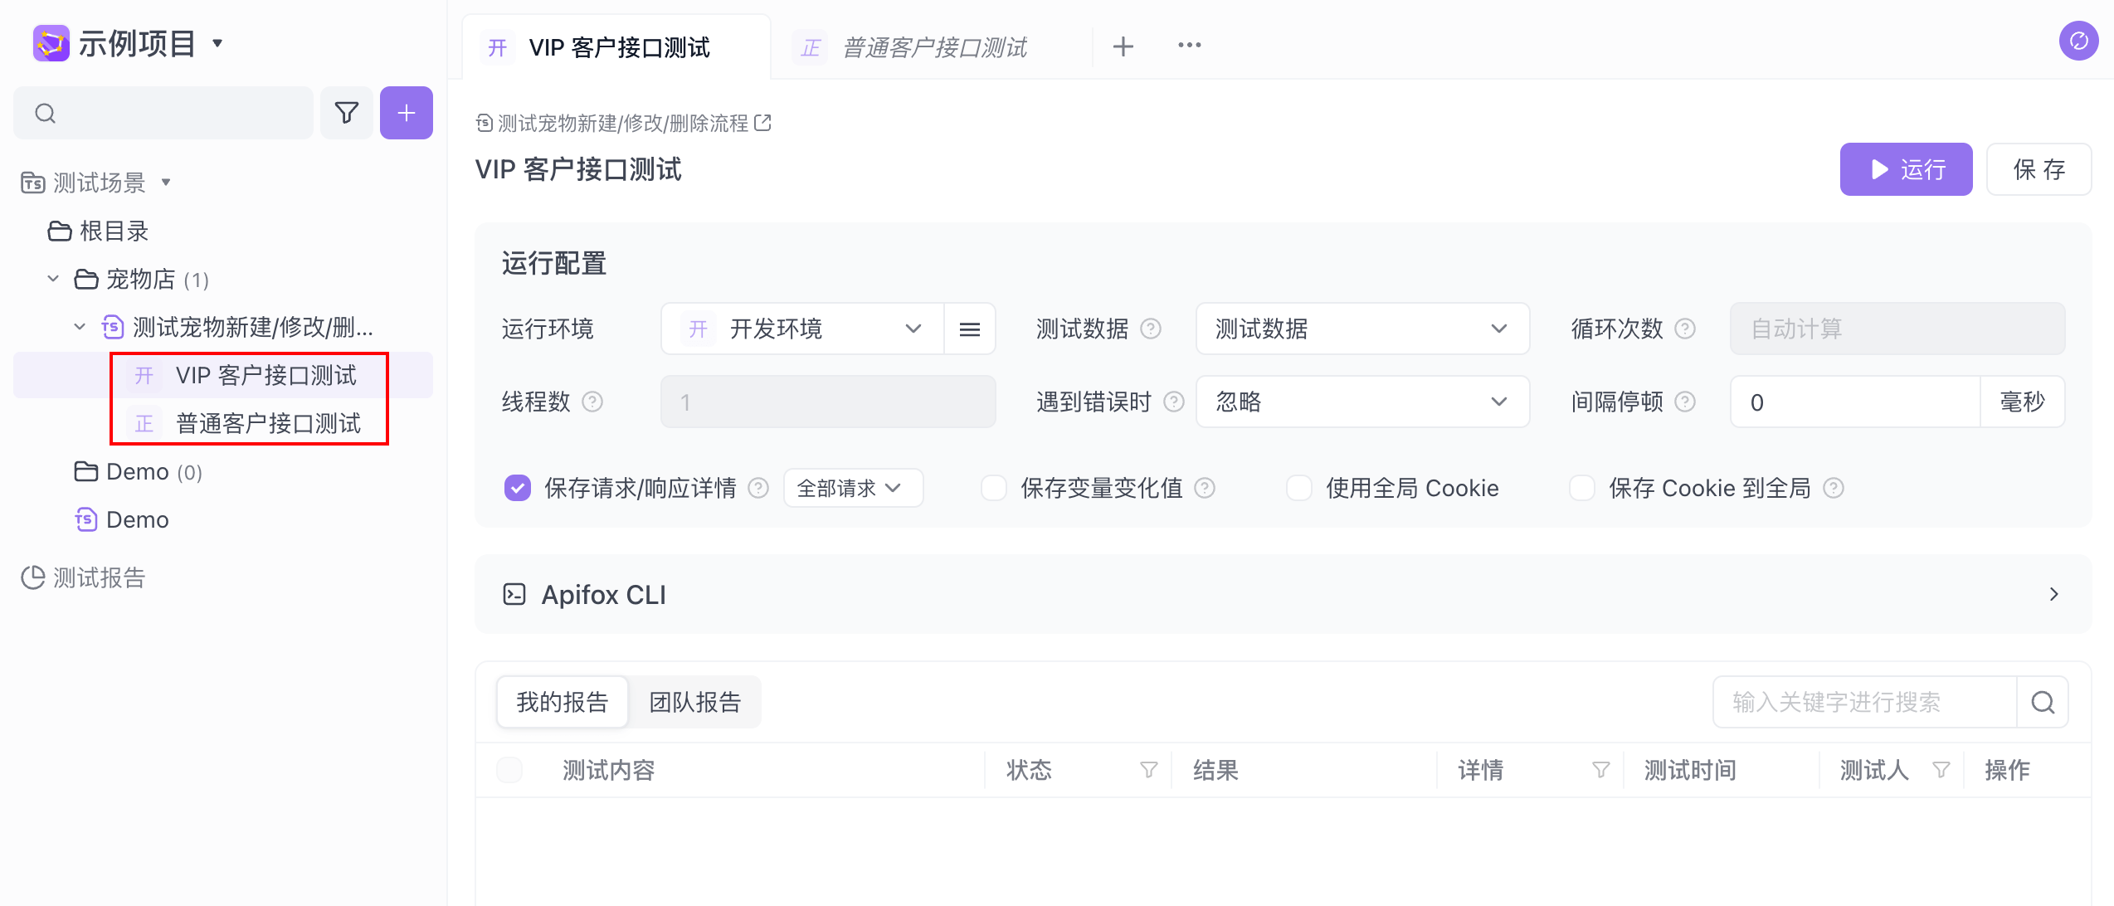Viewport: 2114px width, 906px height.
Task: Switch to 普通客户接口测试 tab
Action: [933, 47]
